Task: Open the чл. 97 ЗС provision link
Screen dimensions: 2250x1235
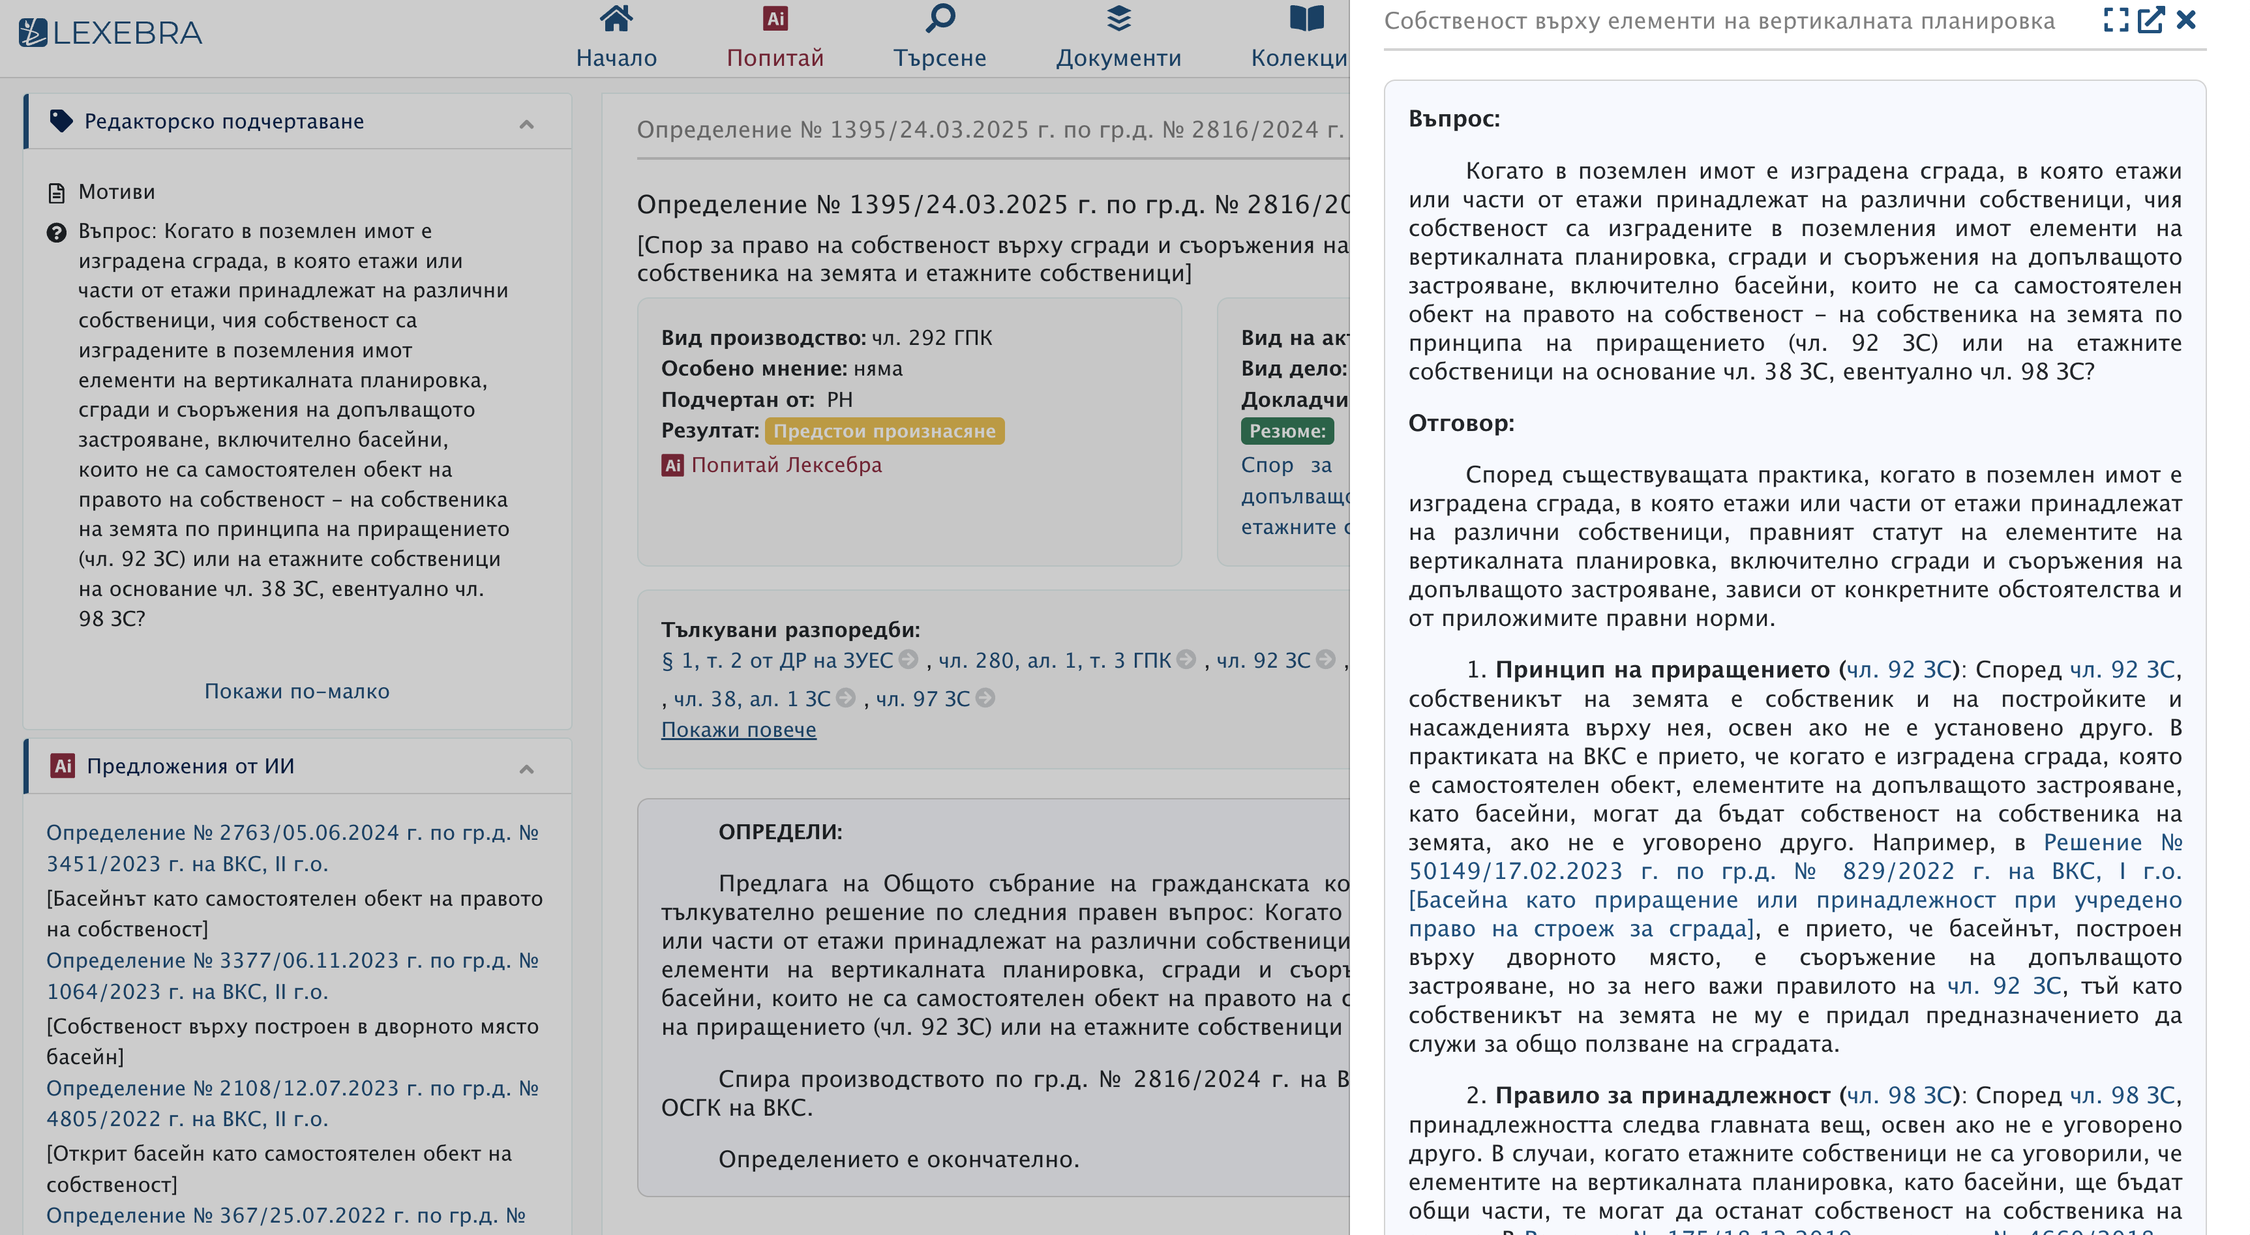Action: coord(922,699)
